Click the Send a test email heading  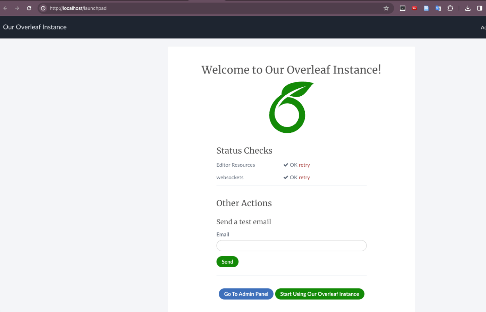(244, 222)
